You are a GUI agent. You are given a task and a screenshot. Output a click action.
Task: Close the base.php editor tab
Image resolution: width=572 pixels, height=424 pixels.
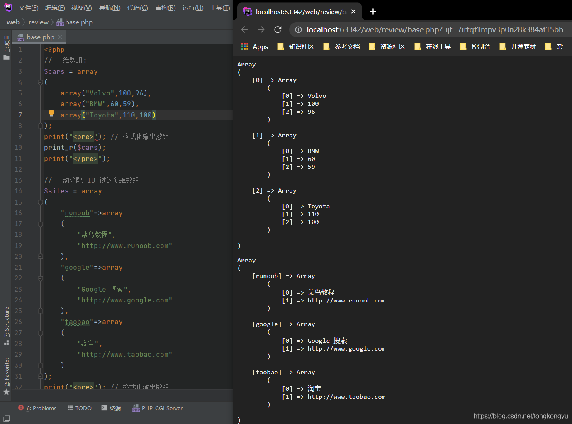point(60,37)
